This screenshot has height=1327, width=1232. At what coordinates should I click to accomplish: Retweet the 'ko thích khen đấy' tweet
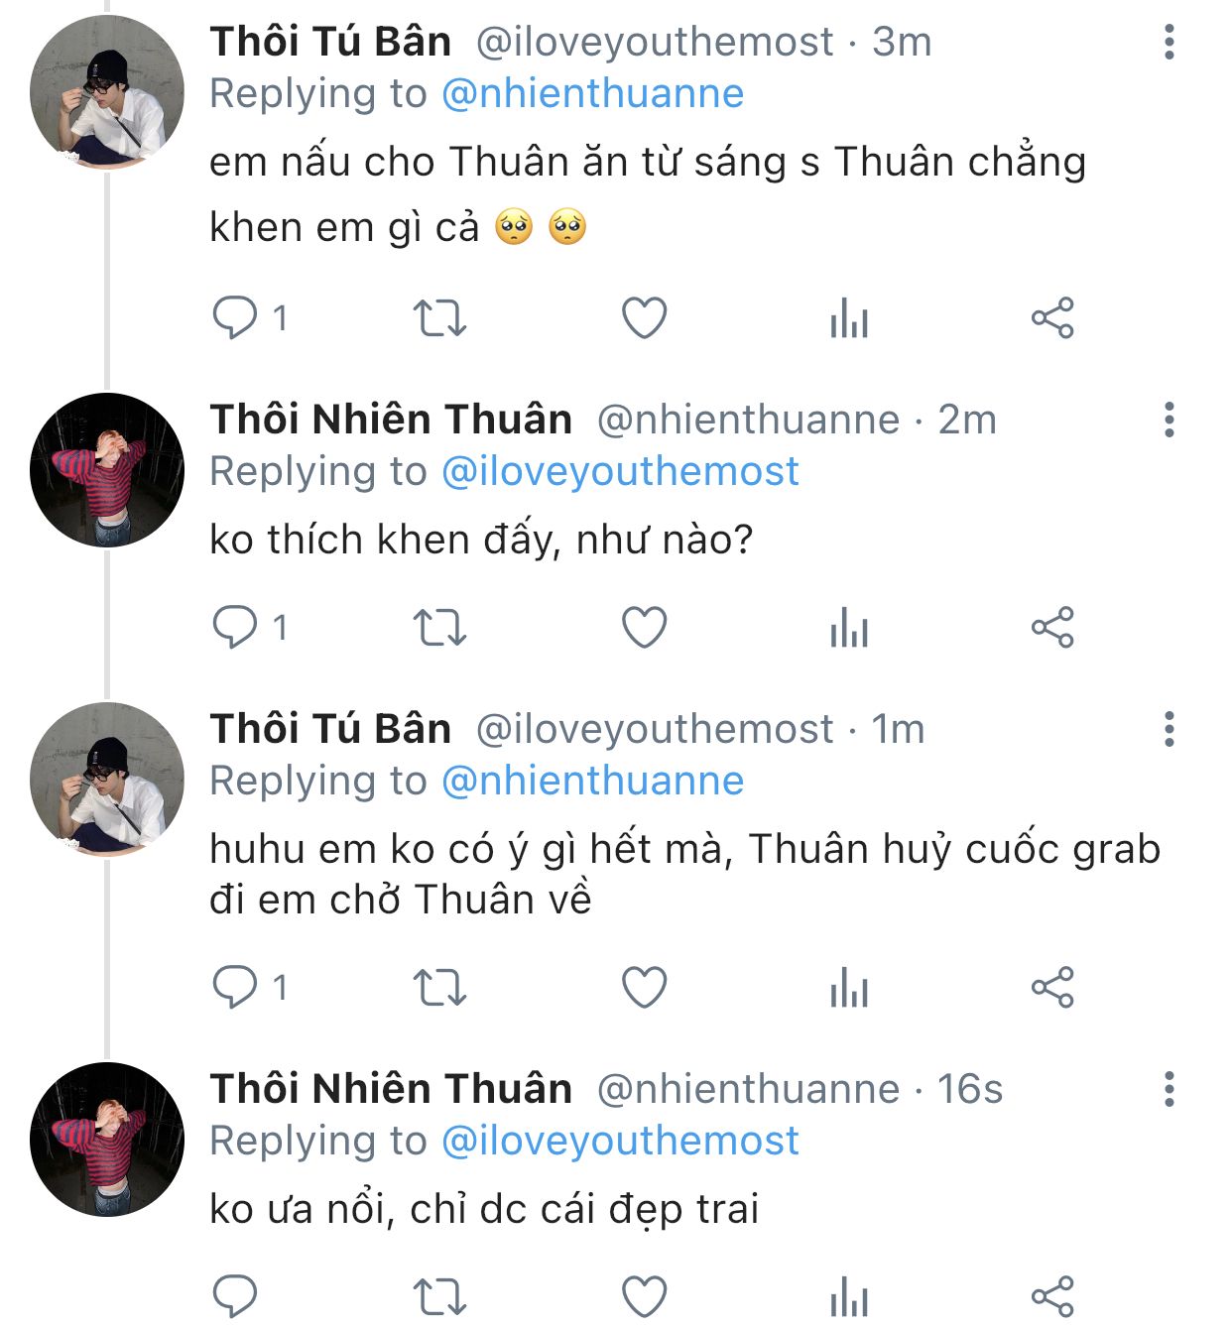point(439,628)
